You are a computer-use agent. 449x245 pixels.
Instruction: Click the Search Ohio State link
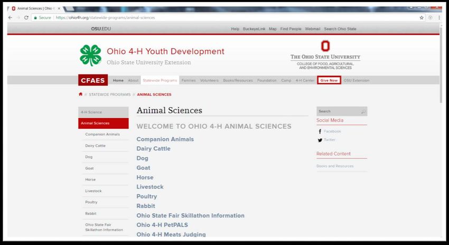340,29
